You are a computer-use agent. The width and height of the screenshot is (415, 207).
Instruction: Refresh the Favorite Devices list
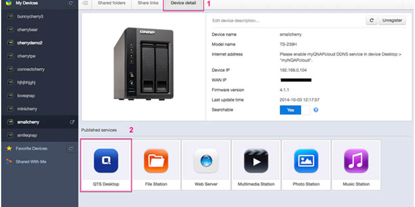pos(71,149)
